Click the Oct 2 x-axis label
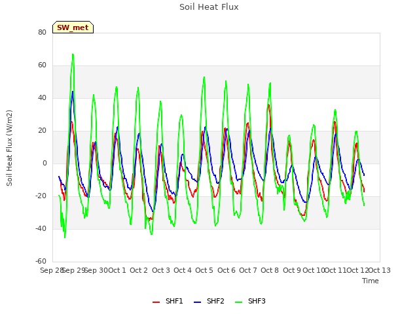The image size is (419, 314). (139, 270)
